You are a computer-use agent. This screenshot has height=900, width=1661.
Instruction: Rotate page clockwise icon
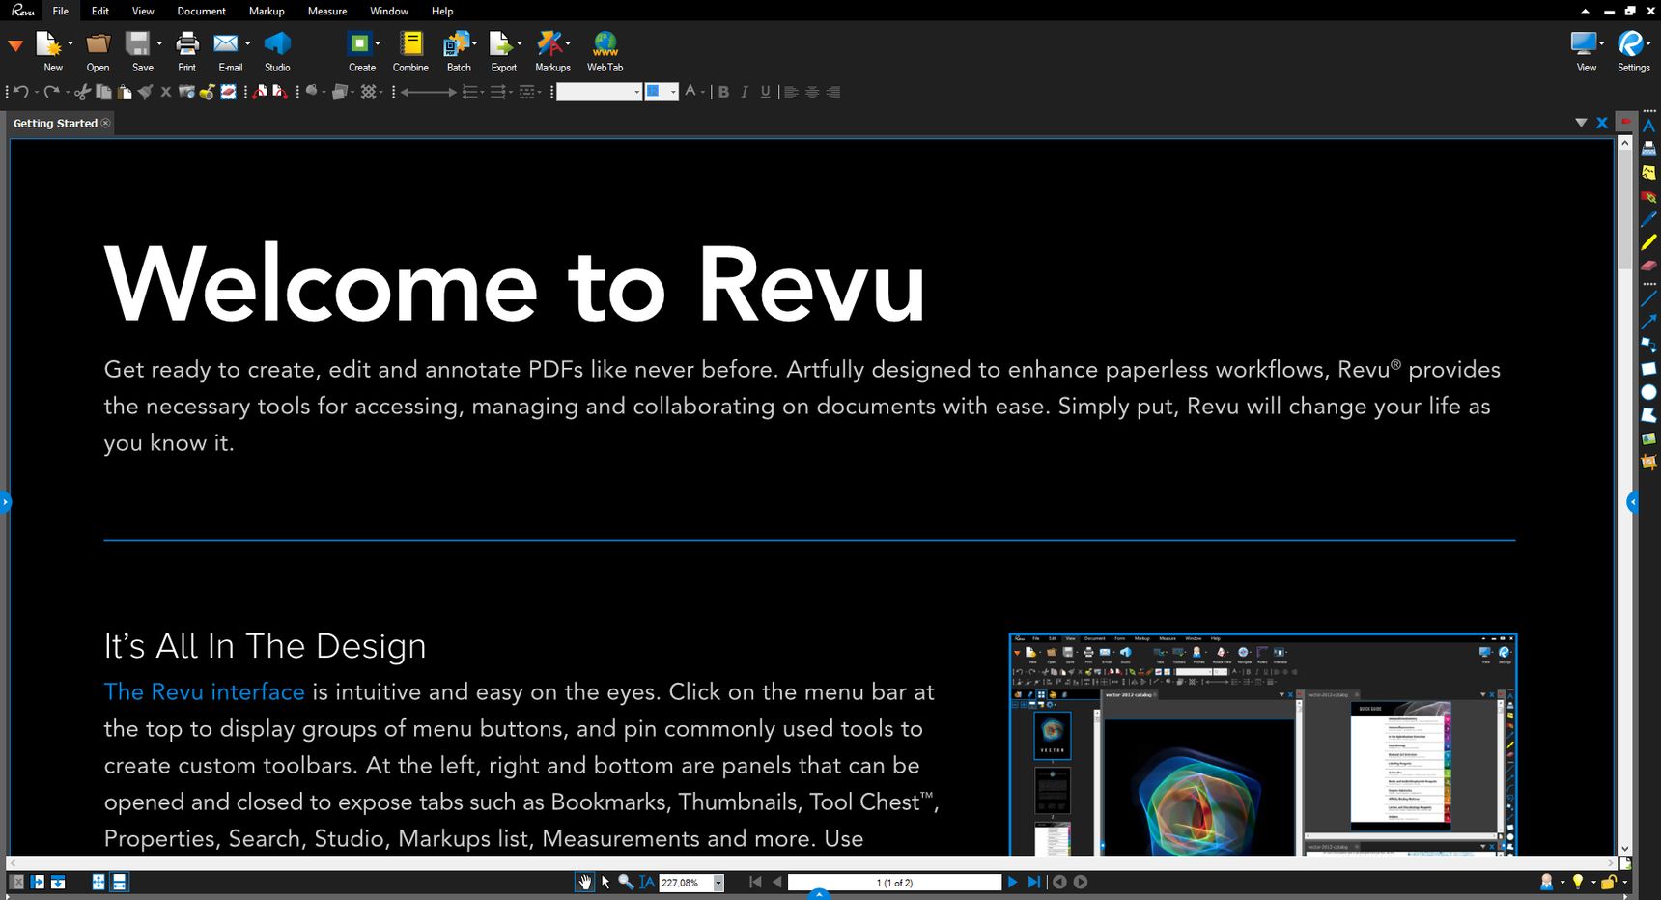(279, 92)
